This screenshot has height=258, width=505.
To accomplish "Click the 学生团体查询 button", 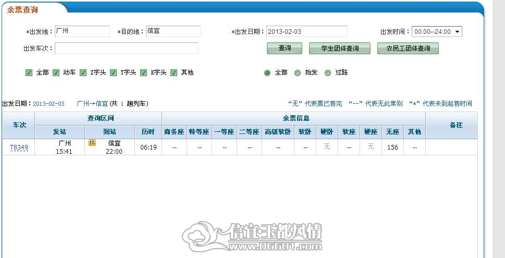I will (x=340, y=48).
